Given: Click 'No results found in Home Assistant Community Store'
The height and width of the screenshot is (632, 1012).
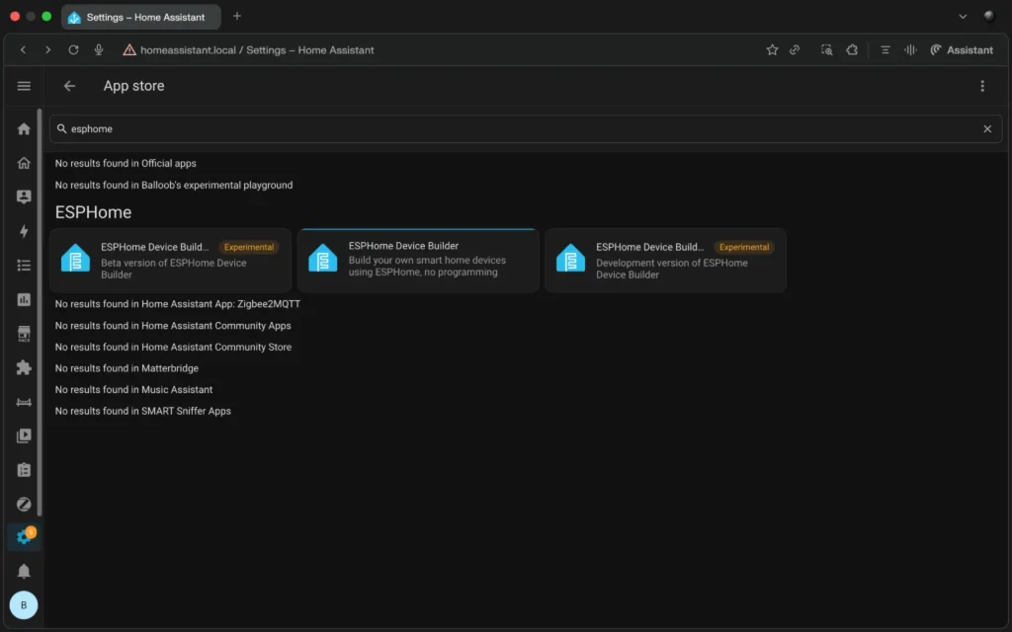Looking at the screenshot, I should (x=173, y=347).
